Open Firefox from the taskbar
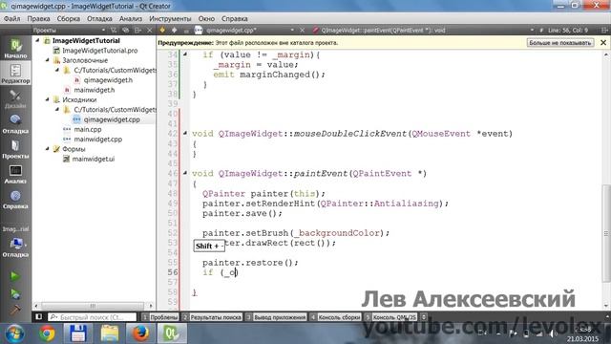 (140, 333)
